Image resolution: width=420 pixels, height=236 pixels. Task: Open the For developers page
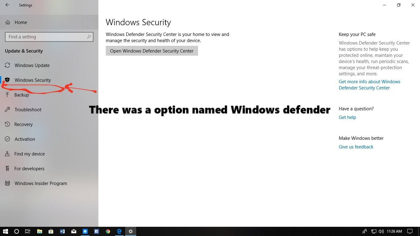(x=49, y=169)
